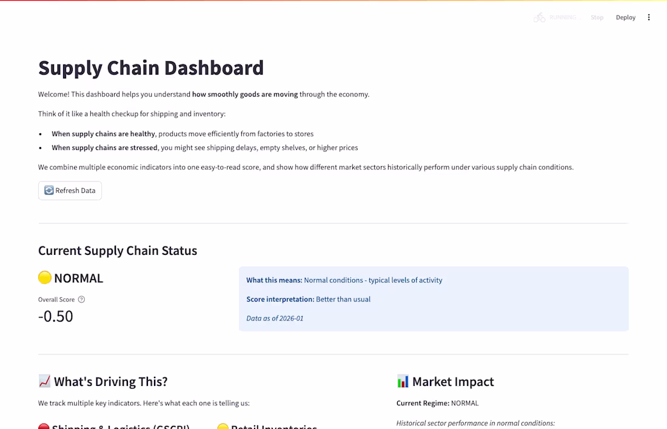Click the chart icon beside What's Driving This

(44, 381)
